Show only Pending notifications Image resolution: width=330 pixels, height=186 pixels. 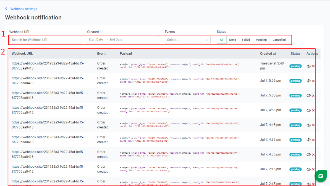tap(261, 40)
